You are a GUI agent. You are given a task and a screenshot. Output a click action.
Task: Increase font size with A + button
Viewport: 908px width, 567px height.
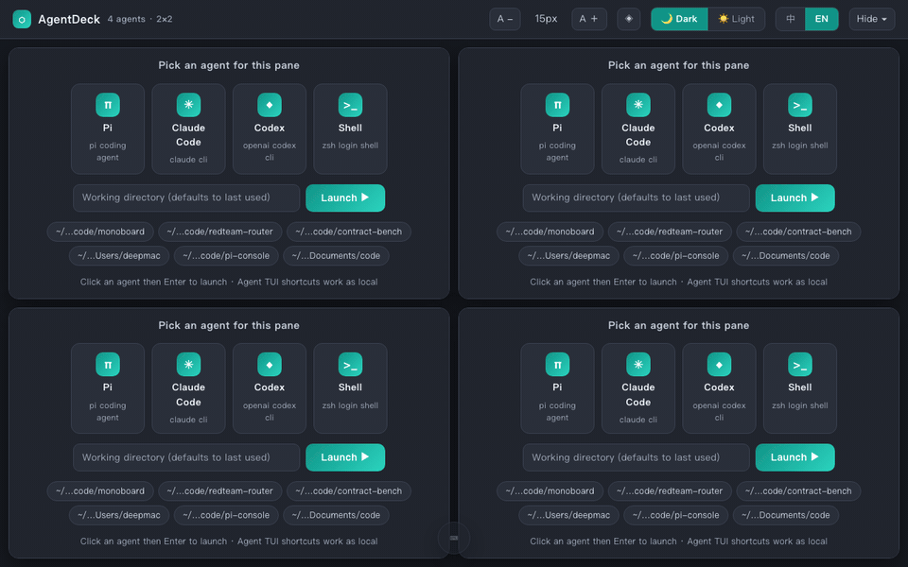click(589, 19)
